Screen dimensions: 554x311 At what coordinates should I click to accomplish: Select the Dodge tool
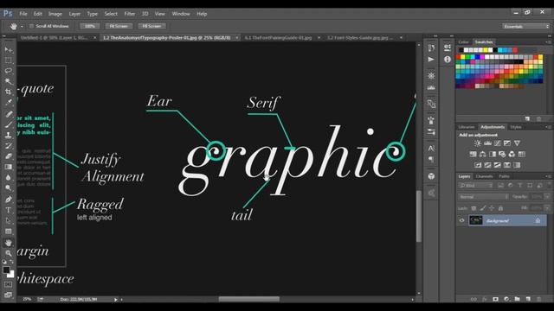[8, 188]
